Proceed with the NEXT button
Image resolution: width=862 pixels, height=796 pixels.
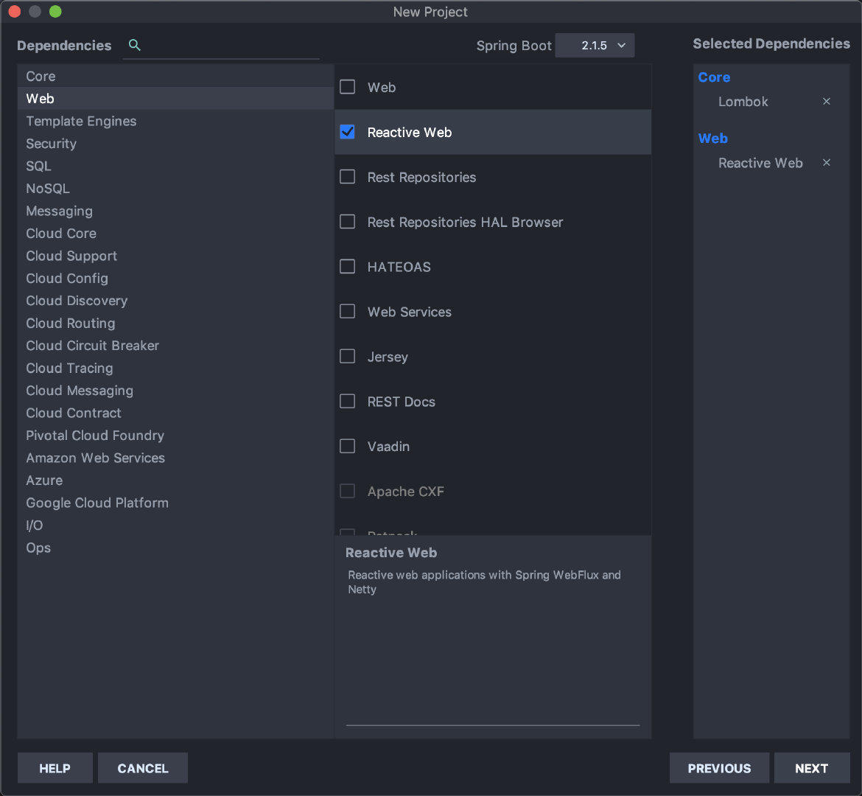[x=811, y=768]
